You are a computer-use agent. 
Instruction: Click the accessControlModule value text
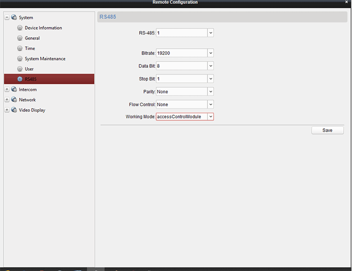[179, 116]
